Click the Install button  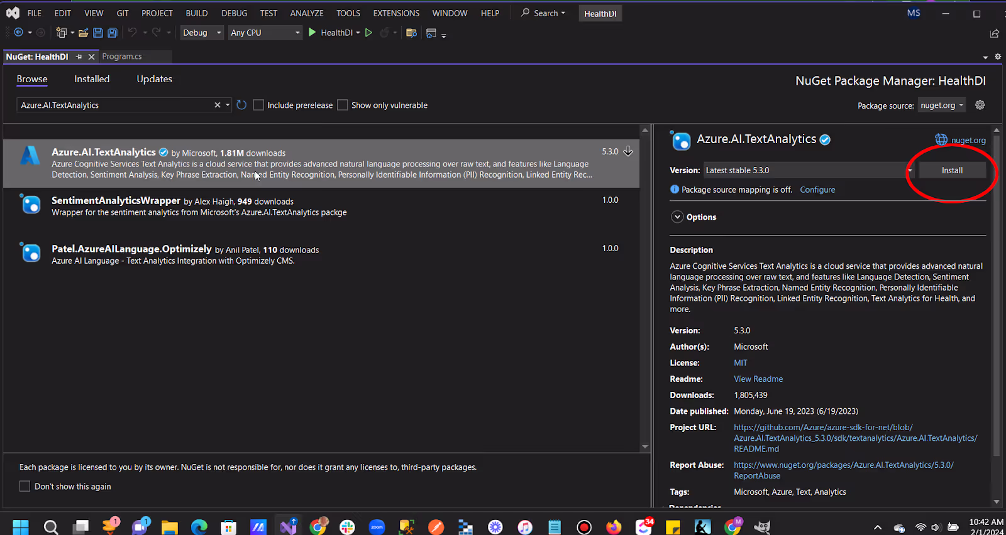point(952,170)
